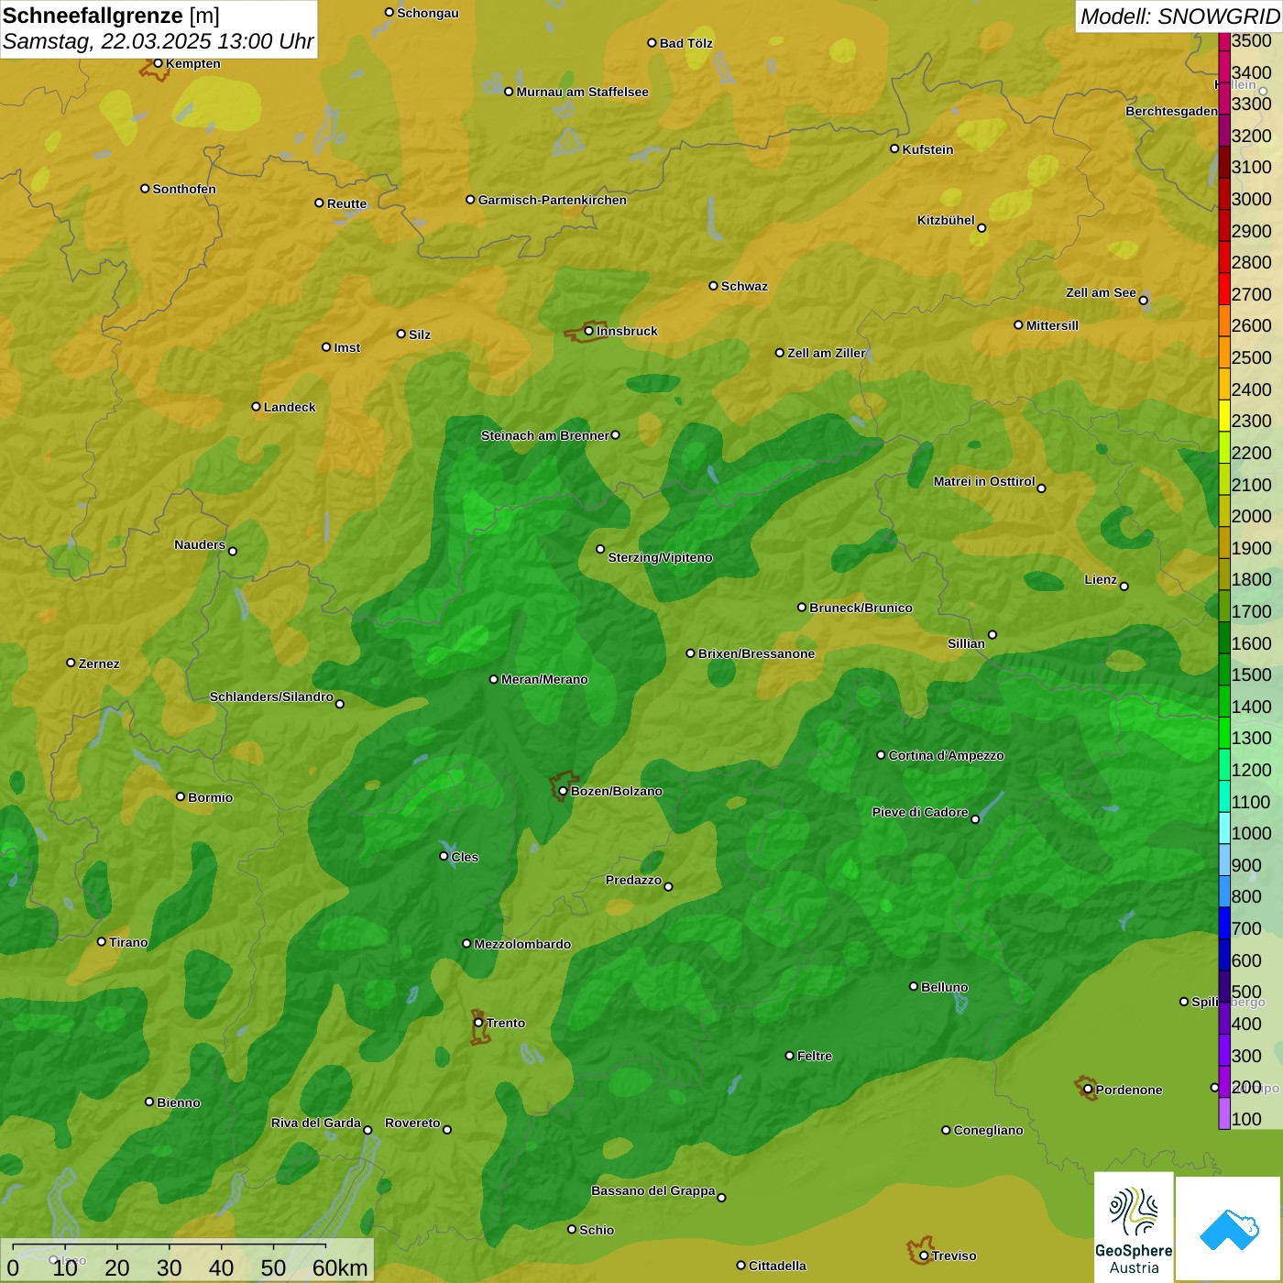Click the 'Zernez' label
The width and height of the screenshot is (1283, 1283).
[x=99, y=663]
